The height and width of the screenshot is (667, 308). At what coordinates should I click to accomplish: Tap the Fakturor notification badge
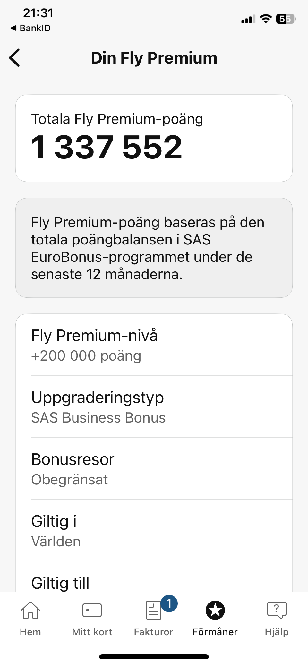pyautogui.click(x=169, y=603)
